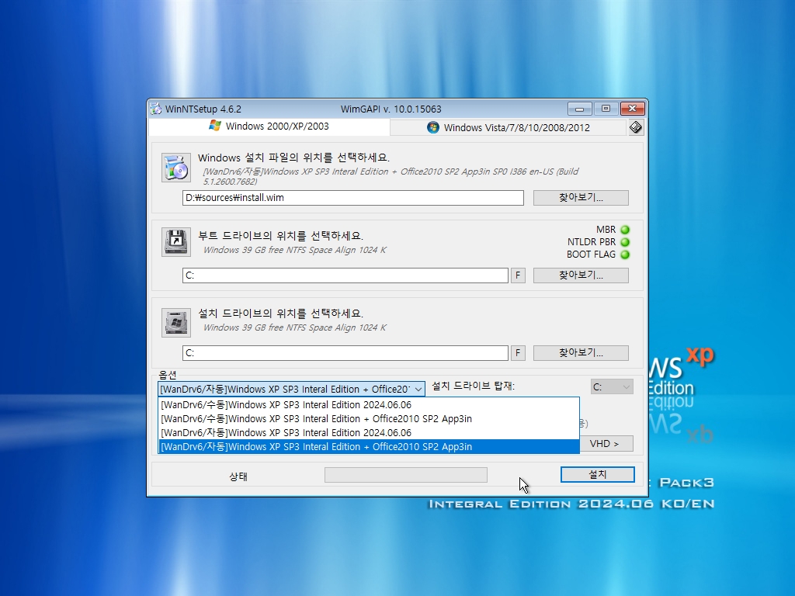Click the 'WimGAPI v. 10.0.15063' title text
Screen dimensions: 795x596
pyautogui.click(x=391, y=109)
